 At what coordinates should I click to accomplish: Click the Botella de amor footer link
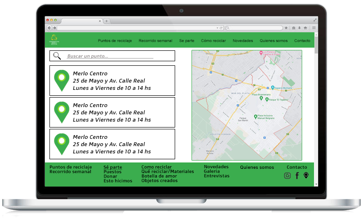click(159, 176)
